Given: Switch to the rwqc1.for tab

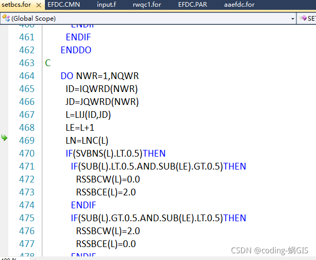Looking at the screenshot, I should point(147,5).
